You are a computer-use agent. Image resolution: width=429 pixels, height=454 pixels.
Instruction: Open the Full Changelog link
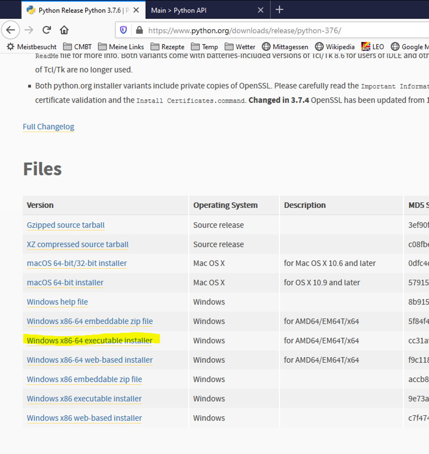click(48, 127)
